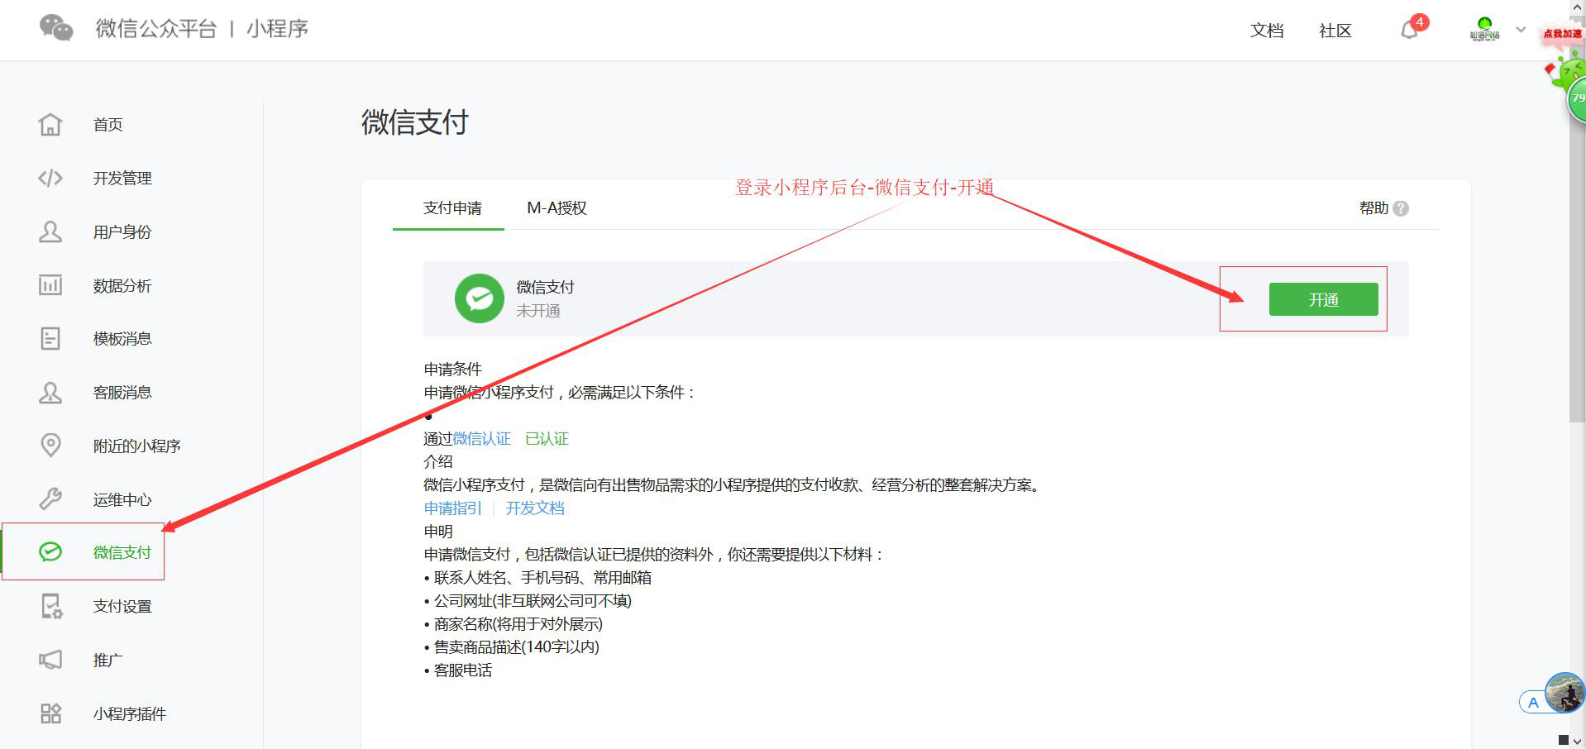
Task: Click the 微信公众平台 header title
Action: tap(156, 29)
